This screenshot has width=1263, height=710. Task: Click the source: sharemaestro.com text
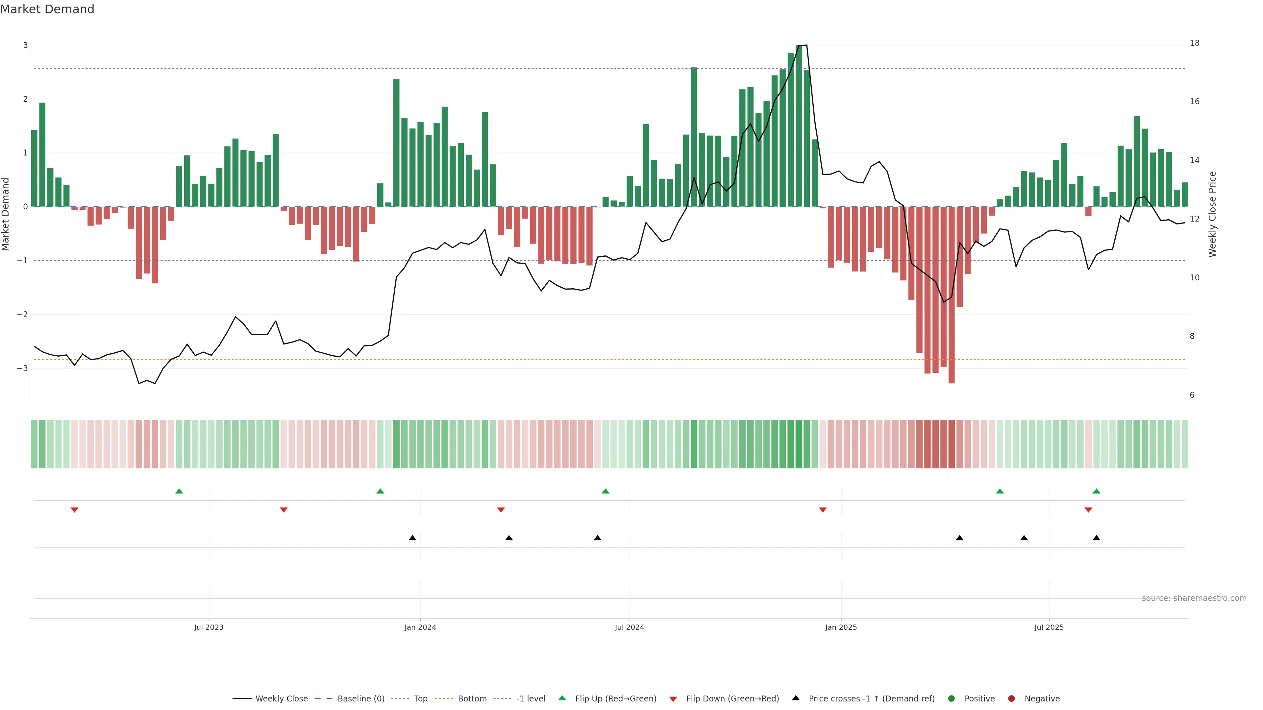pyautogui.click(x=1194, y=598)
